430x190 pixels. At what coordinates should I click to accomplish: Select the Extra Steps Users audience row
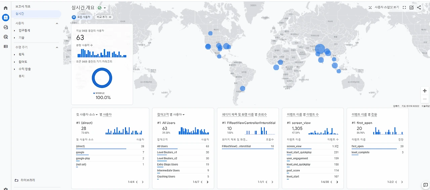183,164
